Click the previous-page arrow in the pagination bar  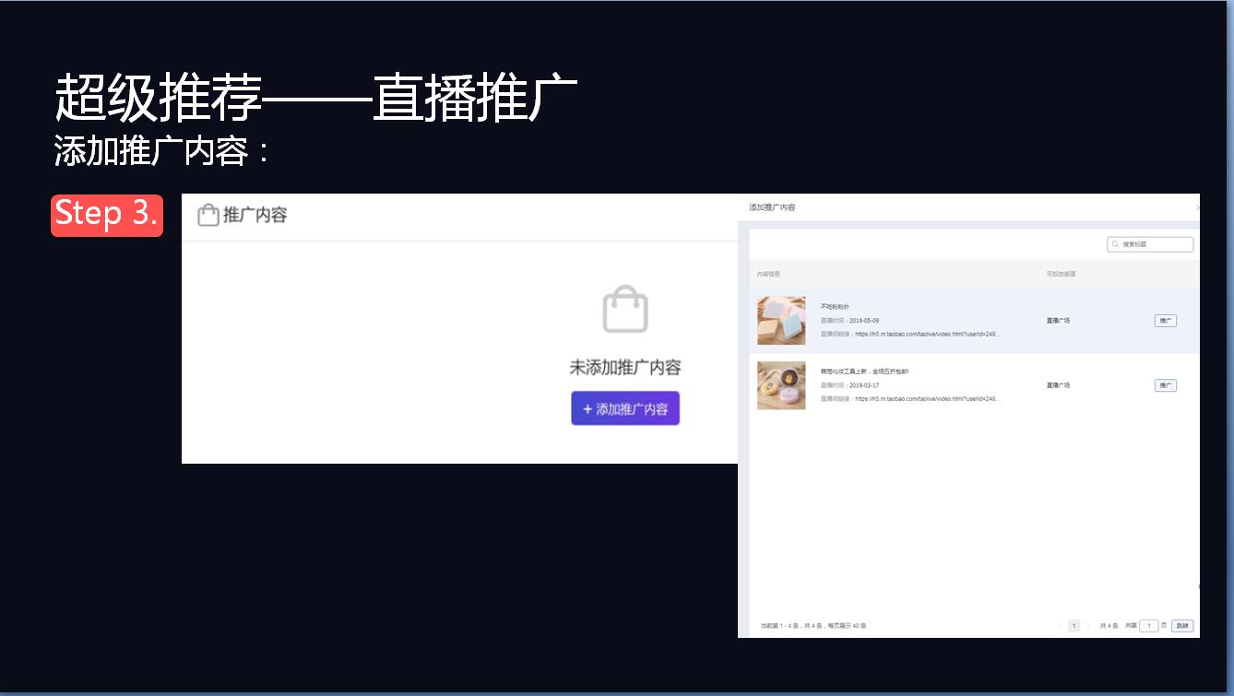pyautogui.click(x=1060, y=625)
